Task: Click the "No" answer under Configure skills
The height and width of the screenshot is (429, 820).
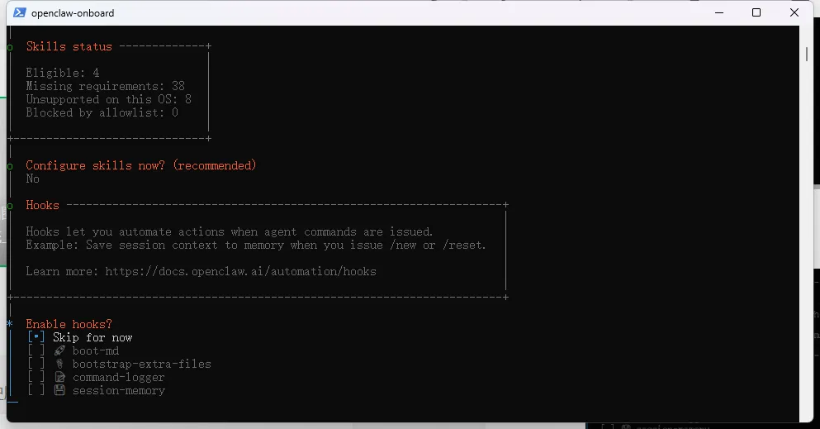Action: click(x=32, y=179)
